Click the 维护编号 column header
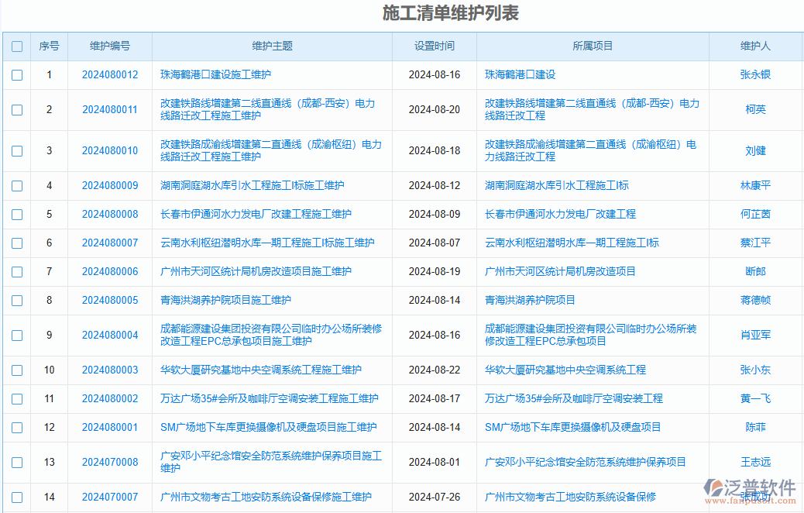This screenshot has width=804, height=513. (x=109, y=46)
